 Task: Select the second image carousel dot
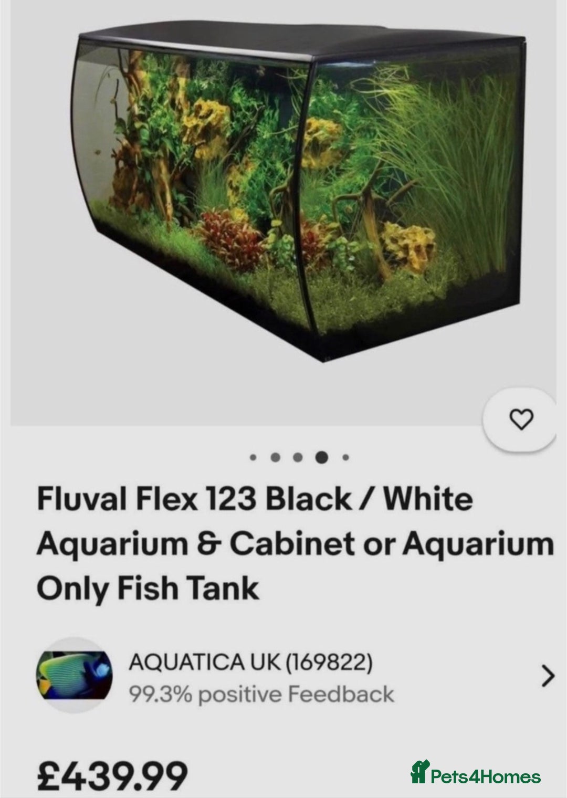tap(276, 457)
